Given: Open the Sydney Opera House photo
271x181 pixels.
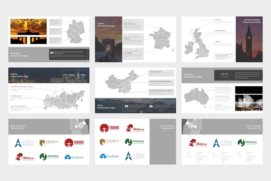Looking at the screenshot, I should tap(249, 99).
